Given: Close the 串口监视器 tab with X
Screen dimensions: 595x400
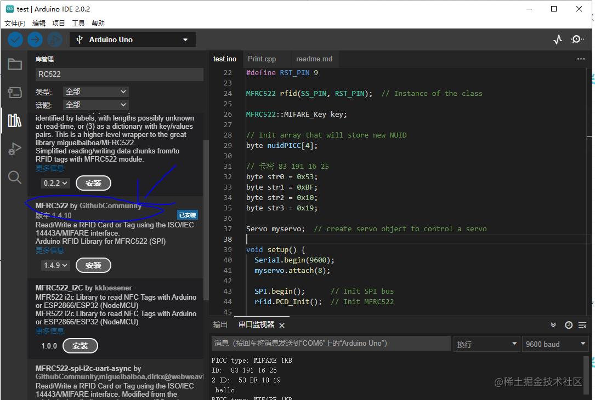Looking at the screenshot, I should pos(282,325).
